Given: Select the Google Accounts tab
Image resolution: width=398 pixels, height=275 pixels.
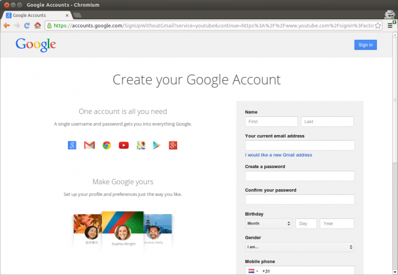Looking at the screenshot, I should tap(37, 15).
